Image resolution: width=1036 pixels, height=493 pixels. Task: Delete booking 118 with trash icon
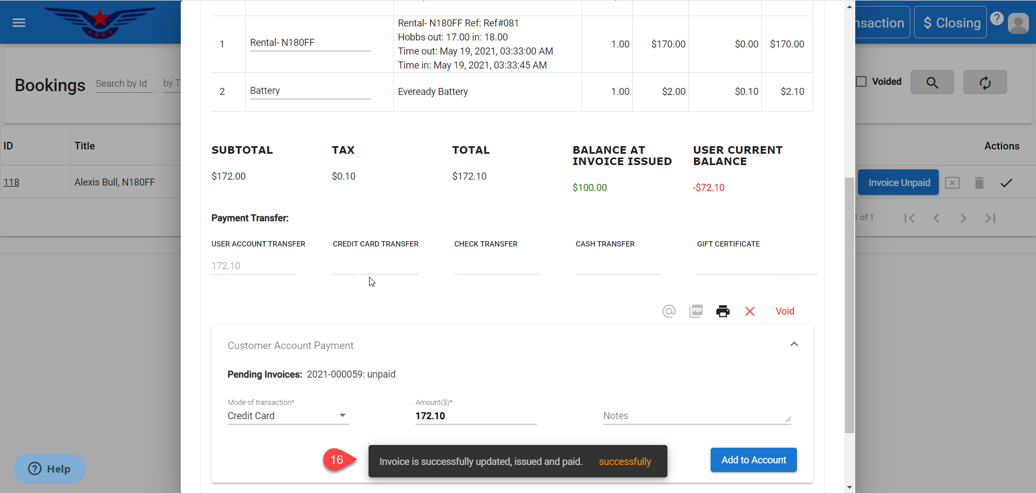[x=979, y=183]
